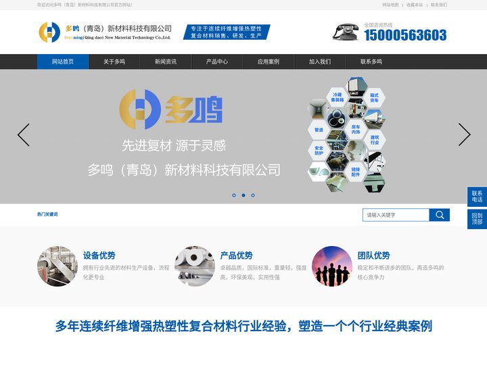The height and width of the screenshot is (365, 487).
Task: Select third carousel dot indicator
Action: pos(253,195)
